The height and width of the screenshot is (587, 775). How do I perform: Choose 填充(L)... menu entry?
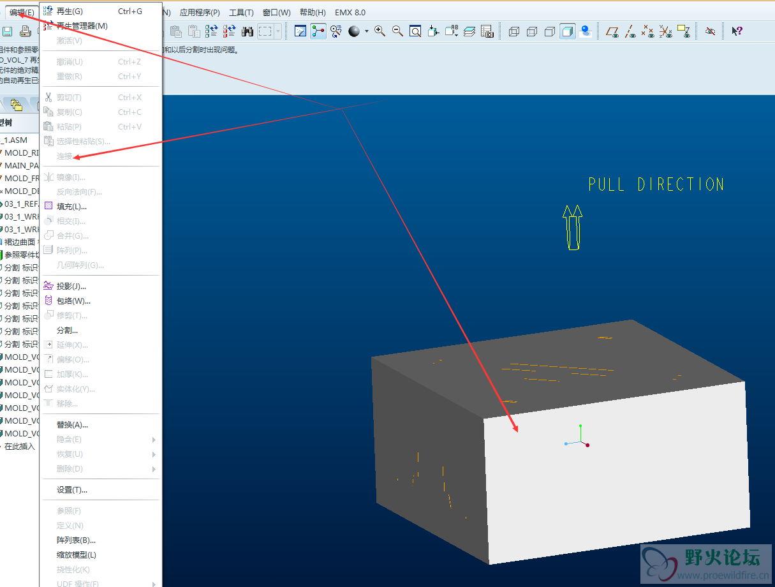pos(101,207)
